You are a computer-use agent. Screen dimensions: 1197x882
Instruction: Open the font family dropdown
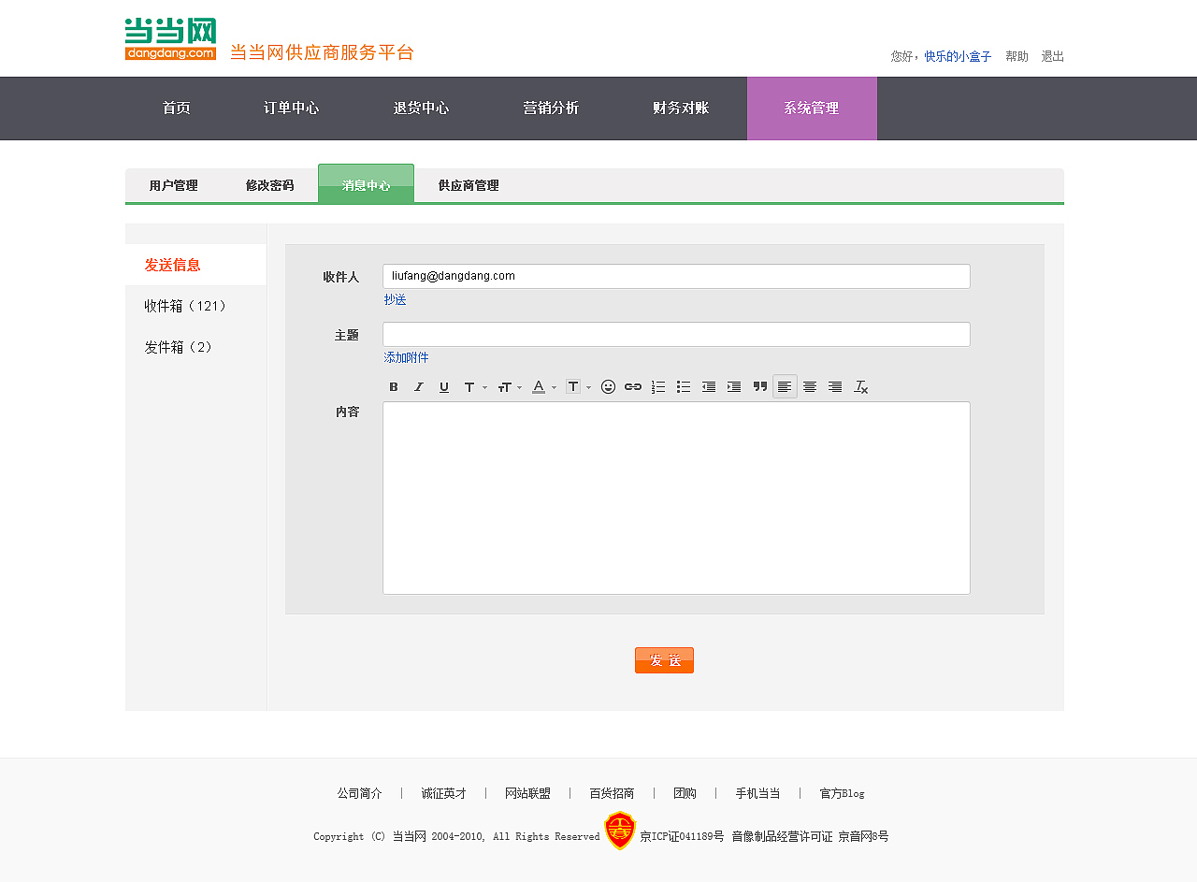(x=472, y=386)
